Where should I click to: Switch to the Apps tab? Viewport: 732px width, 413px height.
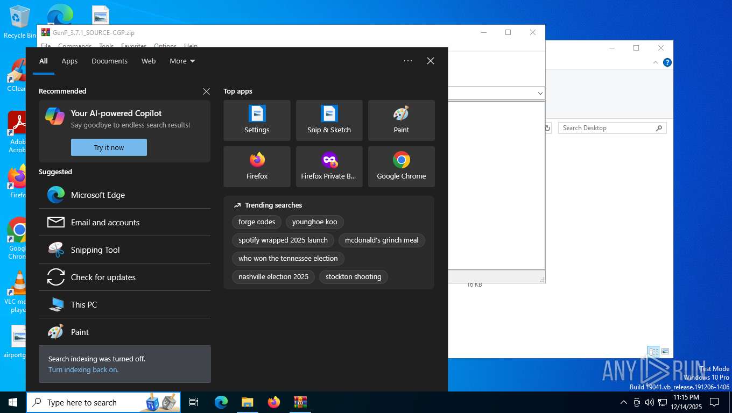pos(69,61)
